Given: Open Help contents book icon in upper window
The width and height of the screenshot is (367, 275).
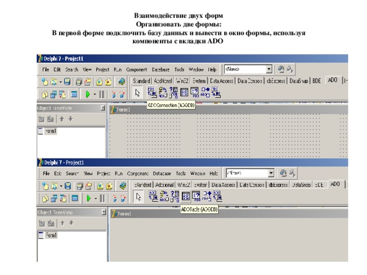Looking at the screenshot, I should coord(122,81).
